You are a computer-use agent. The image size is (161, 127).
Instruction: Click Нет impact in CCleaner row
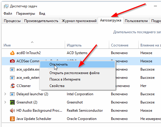(x=143, y=86)
